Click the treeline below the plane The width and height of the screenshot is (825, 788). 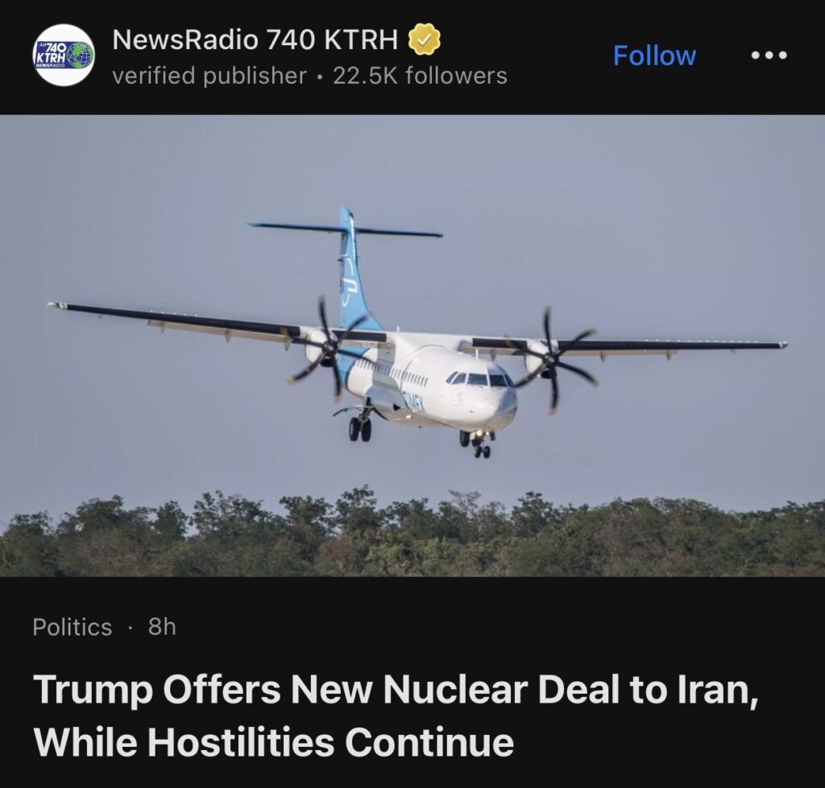coord(412,534)
